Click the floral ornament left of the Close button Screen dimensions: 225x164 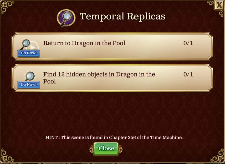click(x=91, y=149)
